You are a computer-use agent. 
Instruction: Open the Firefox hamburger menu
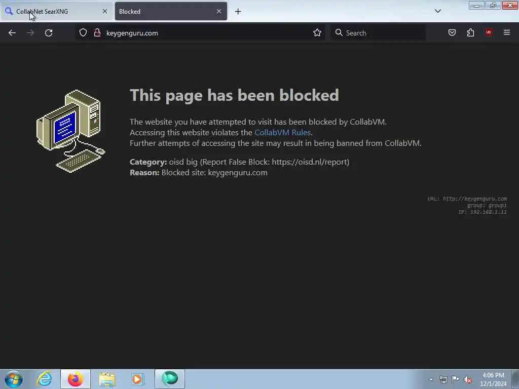pos(507,32)
